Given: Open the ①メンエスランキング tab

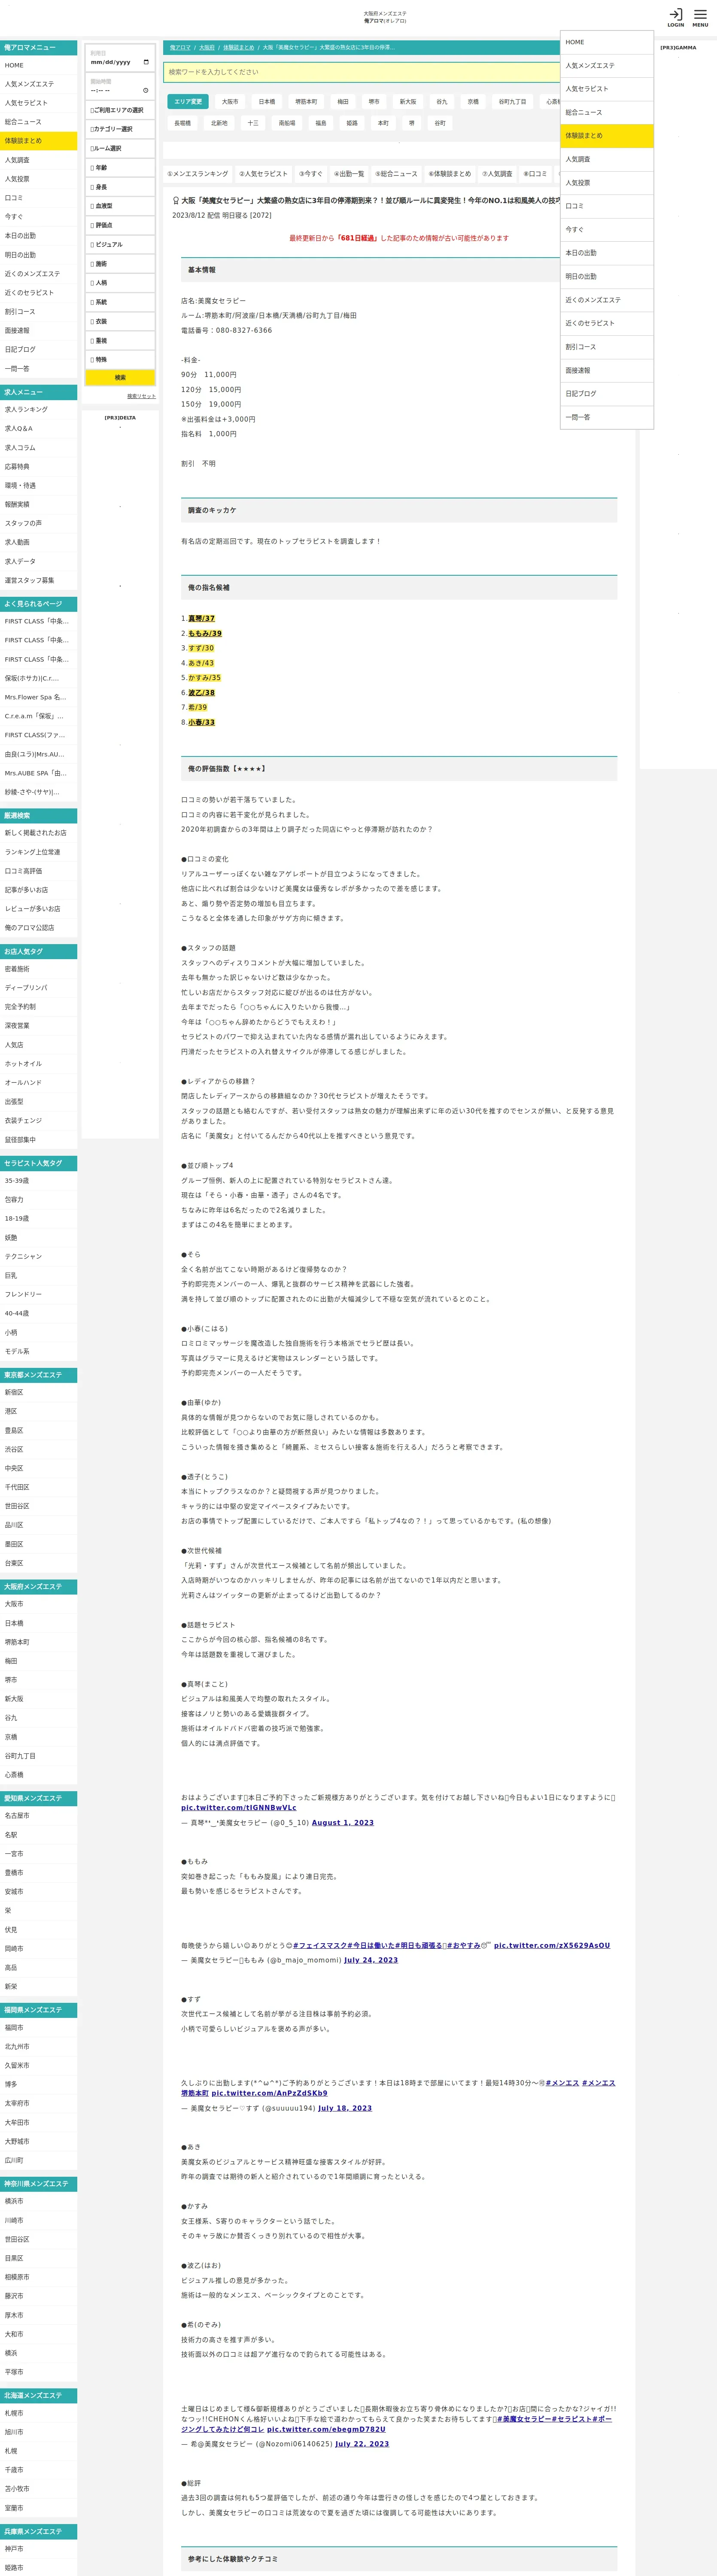Looking at the screenshot, I should tap(198, 174).
